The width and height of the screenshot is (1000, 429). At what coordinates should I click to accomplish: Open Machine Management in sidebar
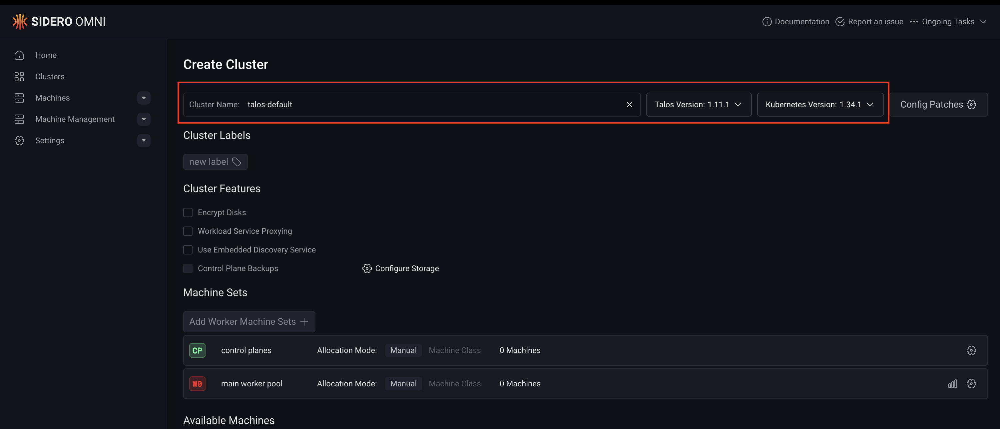pyautogui.click(x=75, y=119)
